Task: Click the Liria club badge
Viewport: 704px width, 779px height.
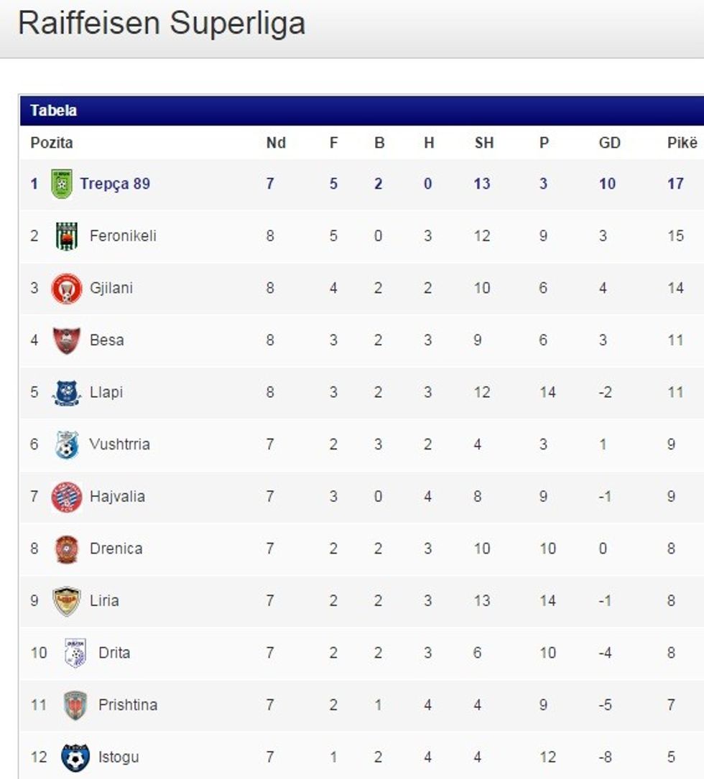Action: click(67, 601)
